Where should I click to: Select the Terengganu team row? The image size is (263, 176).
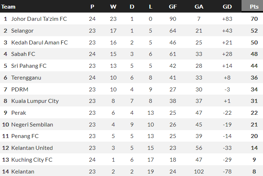[x=26, y=77]
